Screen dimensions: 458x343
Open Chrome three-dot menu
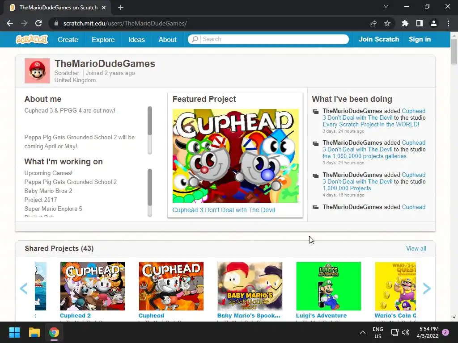pyautogui.click(x=448, y=23)
